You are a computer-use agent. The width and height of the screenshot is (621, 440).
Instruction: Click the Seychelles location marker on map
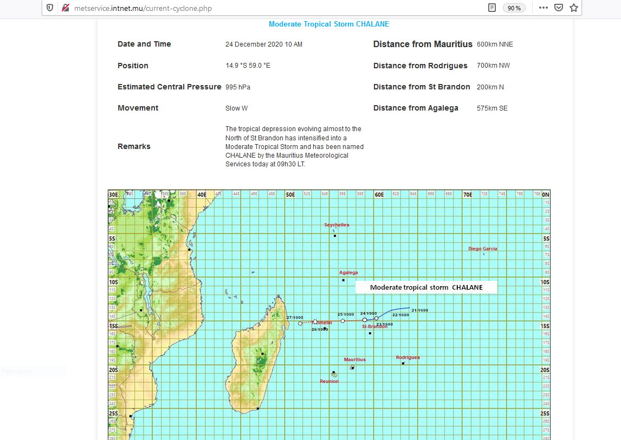click(335, 236)
